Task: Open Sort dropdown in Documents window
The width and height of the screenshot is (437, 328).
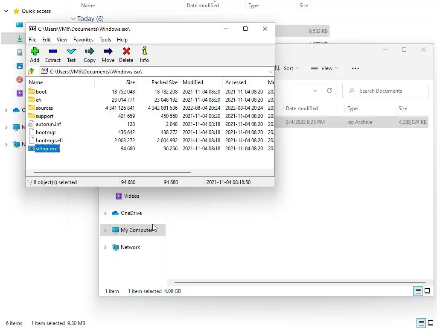Action: pos(287,68)
